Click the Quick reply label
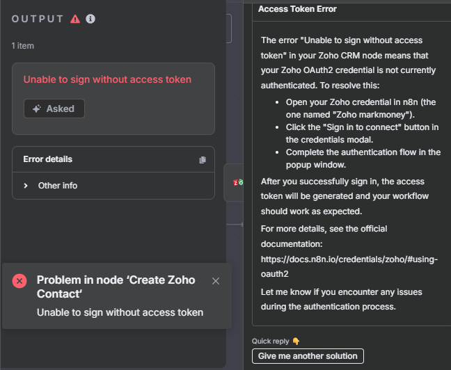The width and height of the screenshot is (451, 370). [x=270, y=341]
